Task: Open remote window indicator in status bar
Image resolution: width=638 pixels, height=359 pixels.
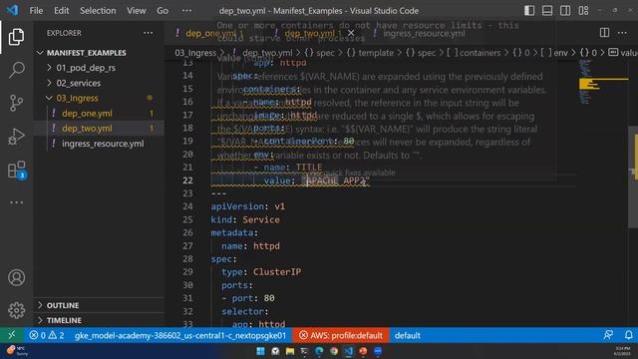Action: coord(11,335)
